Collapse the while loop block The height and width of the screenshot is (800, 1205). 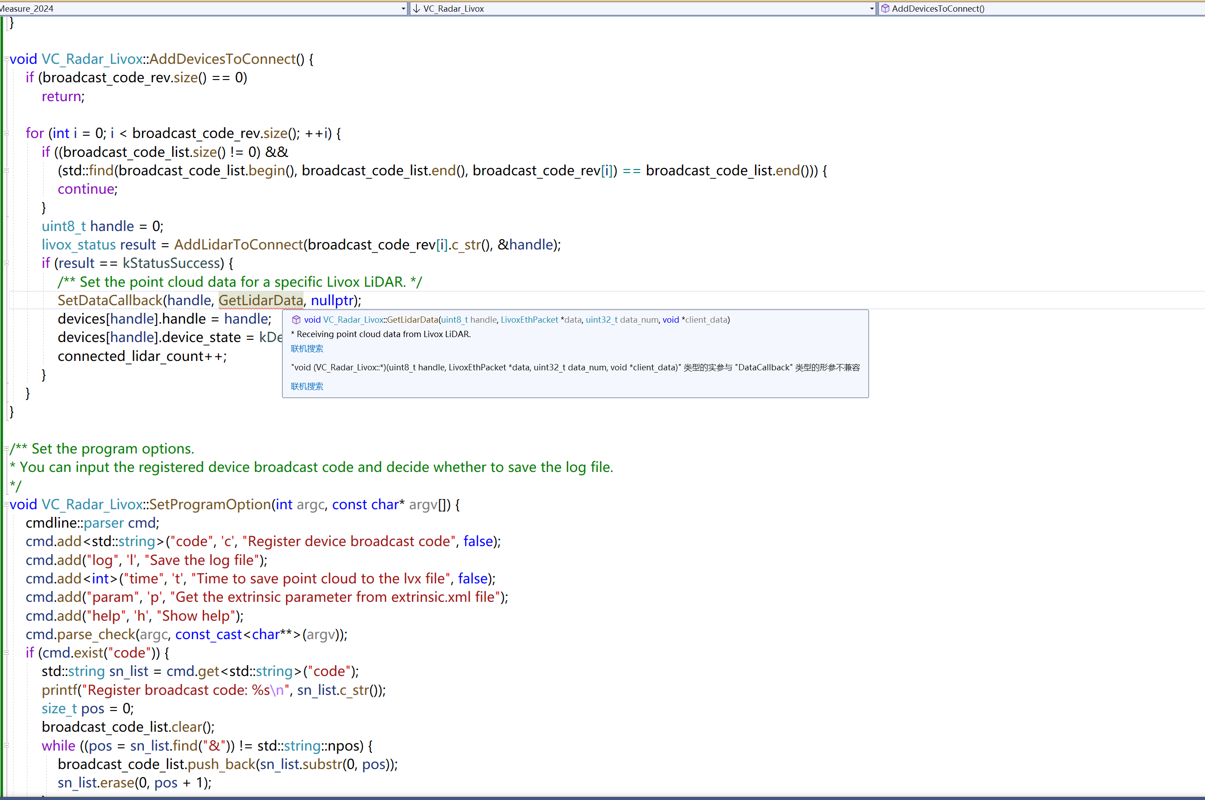tap(7, 746)
